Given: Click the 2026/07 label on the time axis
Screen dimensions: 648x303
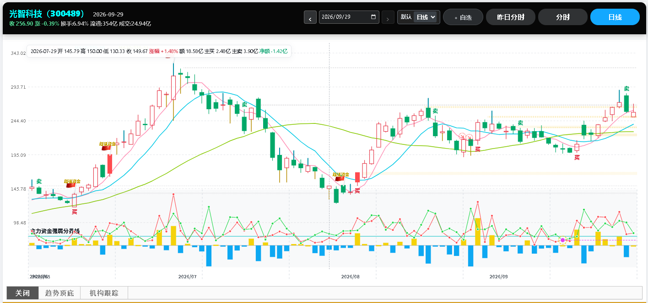Looking at the screenshot, I should pos(187,276).
